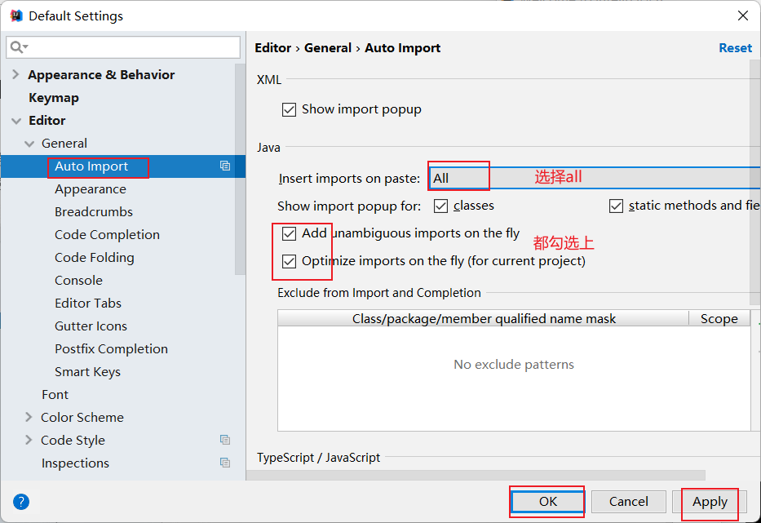The image size is (761, 523).
Task: Click the copy icon beside Auto Import
Action: pos(224,166)
